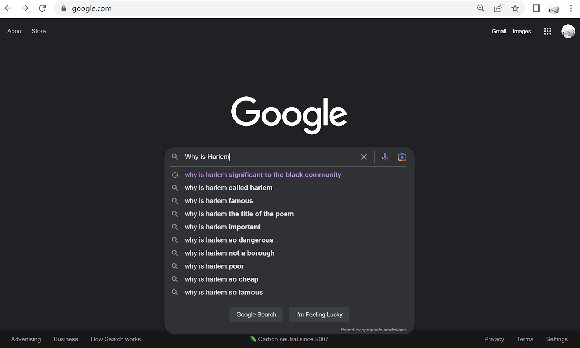
Task: Select suggestion "why is harlem significant to the black community"
Action: [x=289, y=175]
